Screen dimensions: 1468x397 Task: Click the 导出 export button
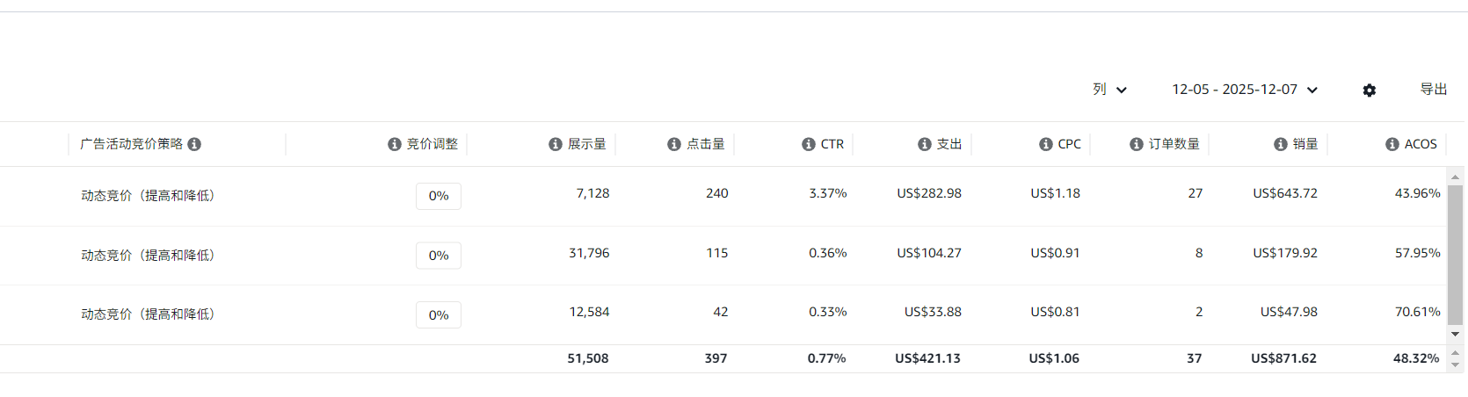1434,90
